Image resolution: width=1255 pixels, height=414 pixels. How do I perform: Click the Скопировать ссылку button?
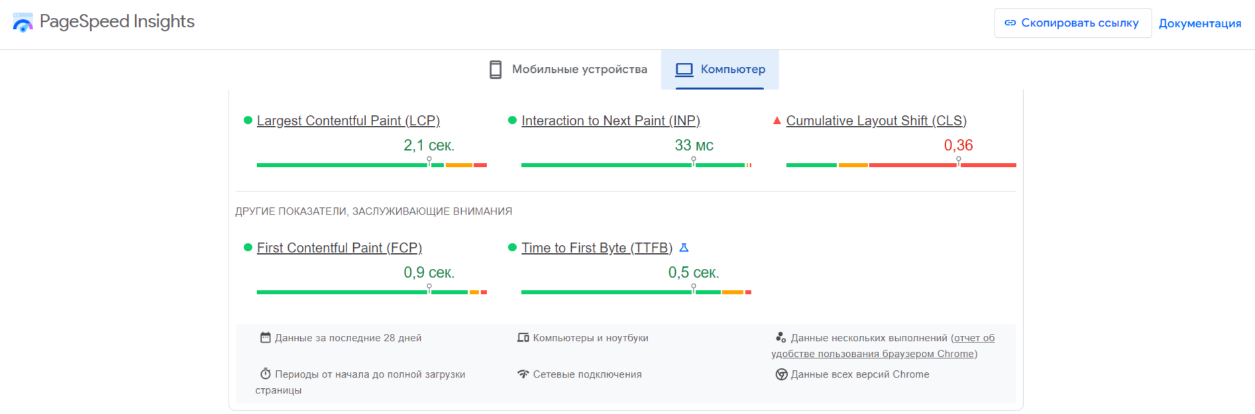(x=1073, y=23)
